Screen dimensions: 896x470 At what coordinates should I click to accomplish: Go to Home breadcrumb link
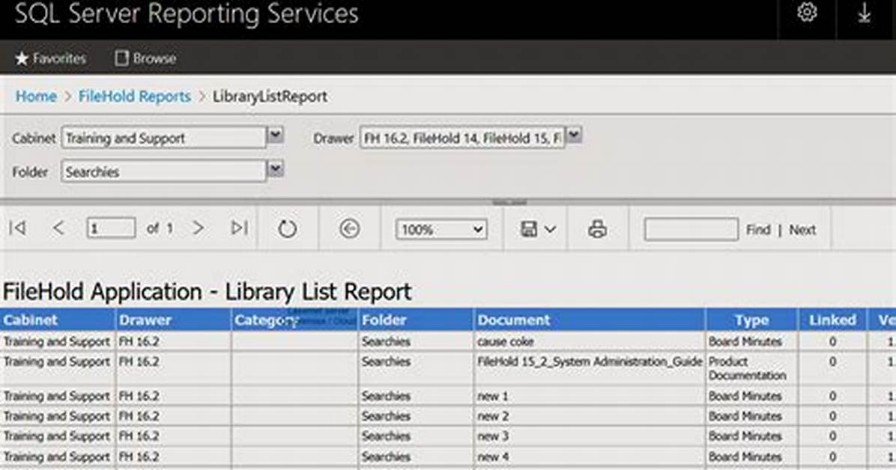pos(36,96)
